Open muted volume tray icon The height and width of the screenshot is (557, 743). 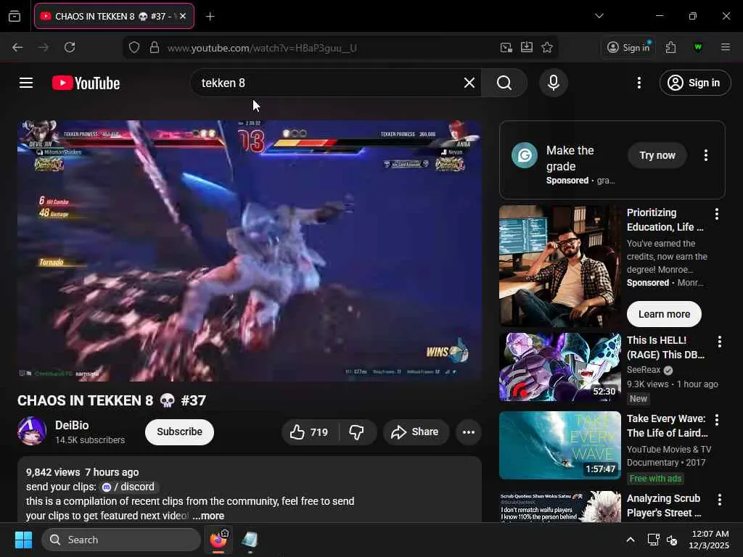coord(672,540)
